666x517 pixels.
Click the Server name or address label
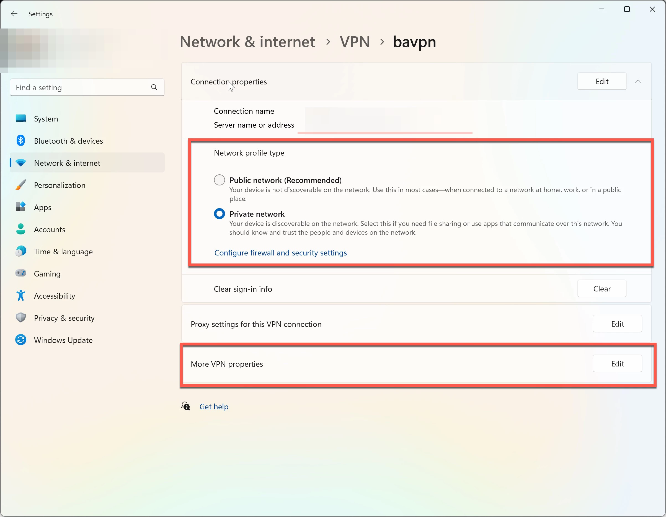point(254,125)
